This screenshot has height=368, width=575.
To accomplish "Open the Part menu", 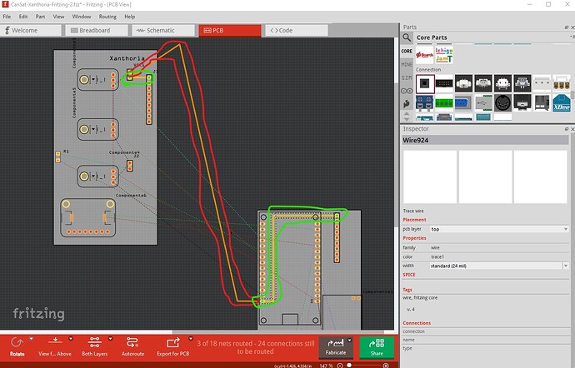I will click(40, 17).
